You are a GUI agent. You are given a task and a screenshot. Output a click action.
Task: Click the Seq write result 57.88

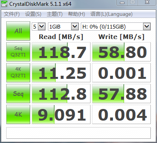(x=121, y=94)
